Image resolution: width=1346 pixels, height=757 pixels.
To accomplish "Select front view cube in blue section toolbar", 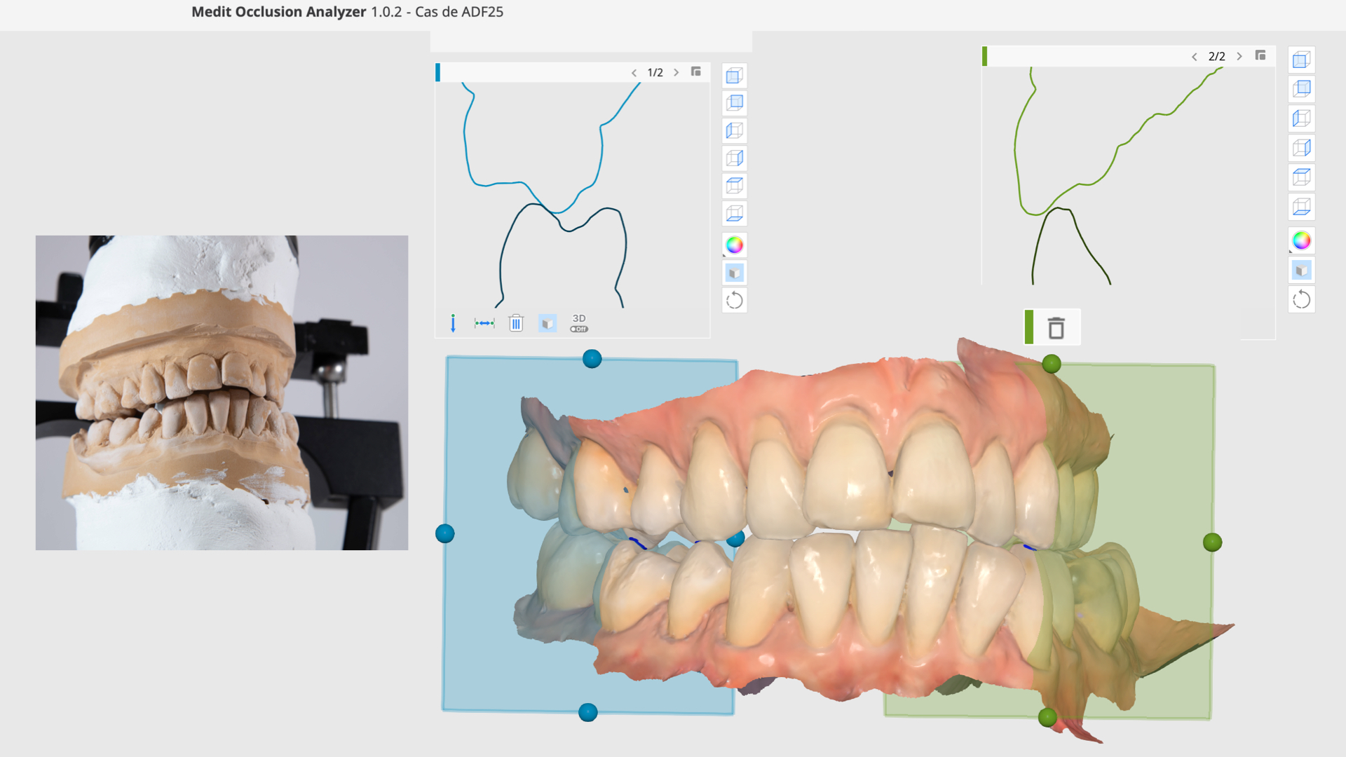I will 734,76.
